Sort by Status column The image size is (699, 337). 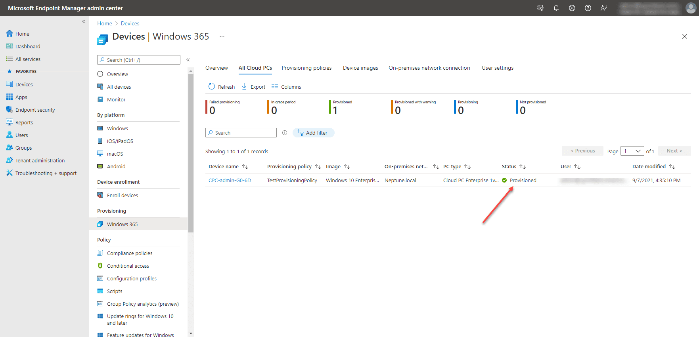[x=514, y=167]
